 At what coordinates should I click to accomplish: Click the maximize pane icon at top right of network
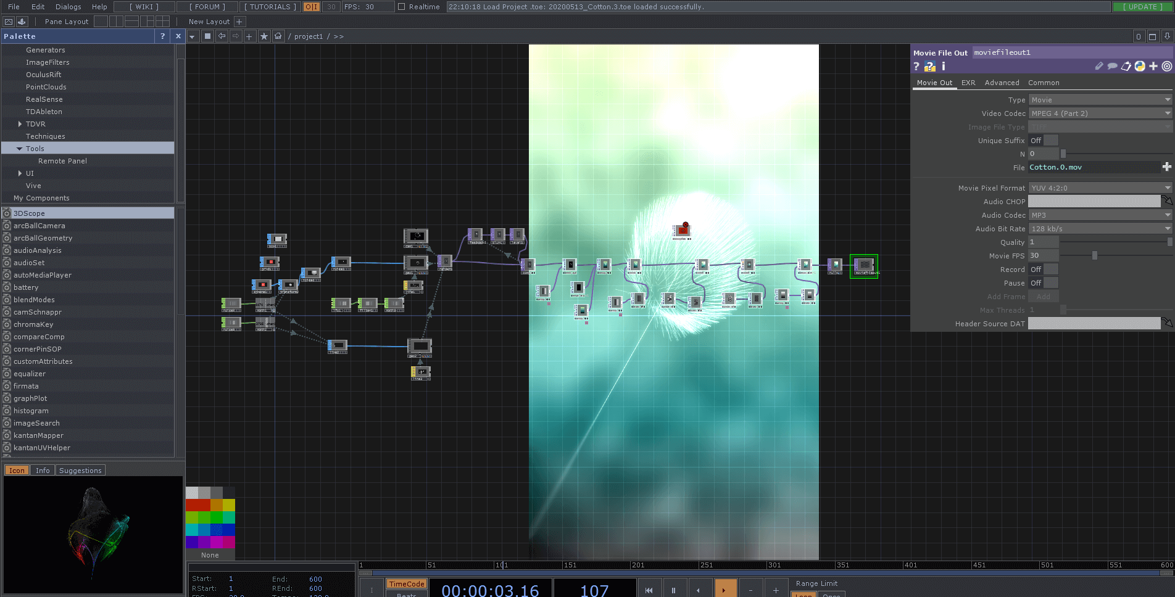click(1152, 36)
